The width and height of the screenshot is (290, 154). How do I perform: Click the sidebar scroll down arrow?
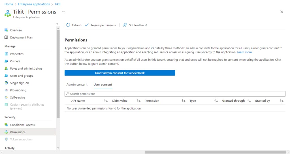pos(58,148)
